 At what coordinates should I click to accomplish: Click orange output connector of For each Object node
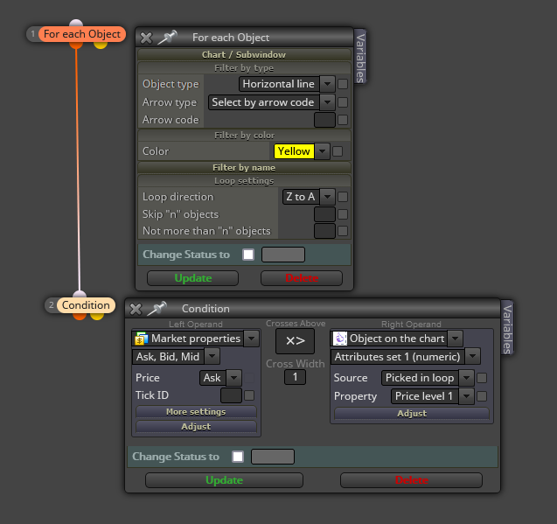pos(76,45)
